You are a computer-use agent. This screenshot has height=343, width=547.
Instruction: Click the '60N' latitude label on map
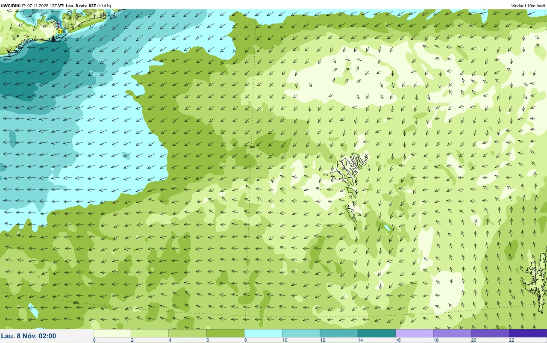coord(76,303)
